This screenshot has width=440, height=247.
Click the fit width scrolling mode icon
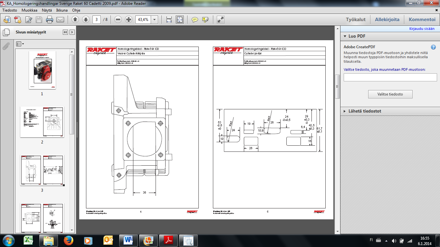pyautogui.click(x=169, y=20)
